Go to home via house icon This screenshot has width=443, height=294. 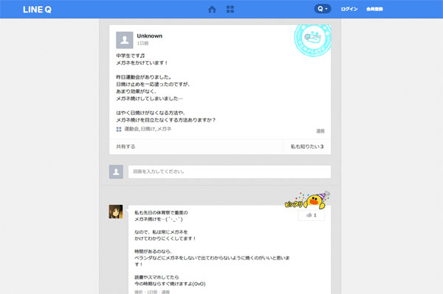[x=212, y=10]
